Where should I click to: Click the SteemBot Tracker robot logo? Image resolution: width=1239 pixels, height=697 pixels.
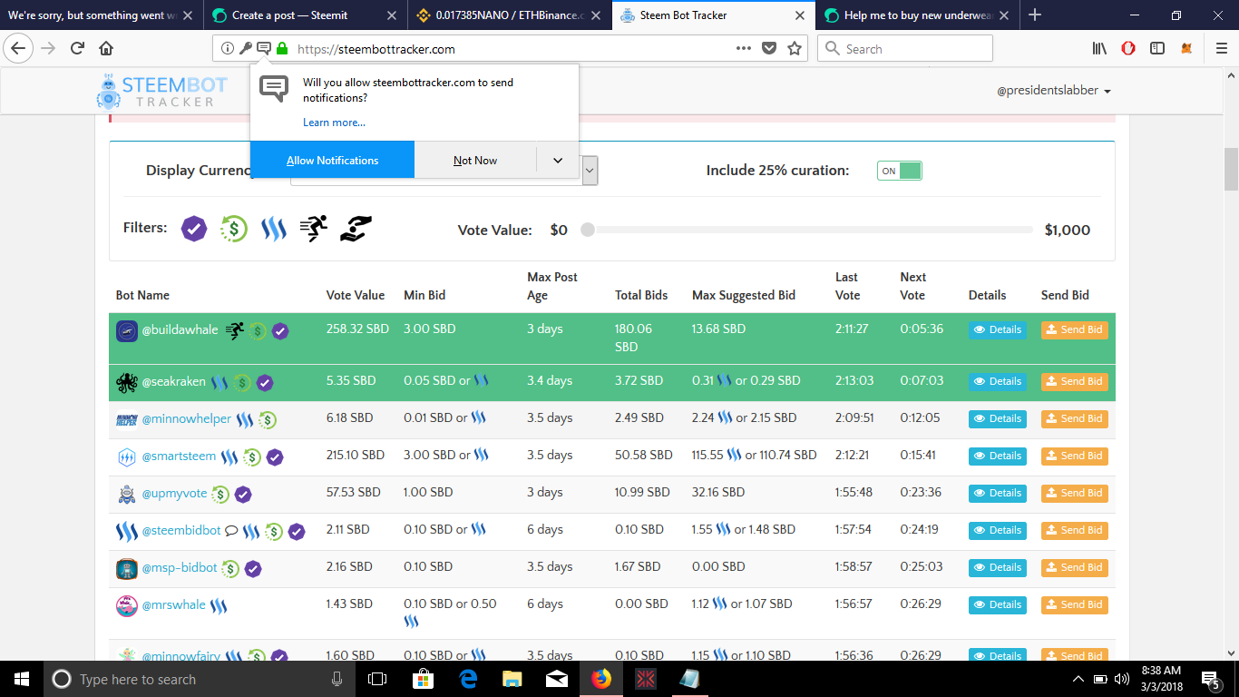[109, 91]
